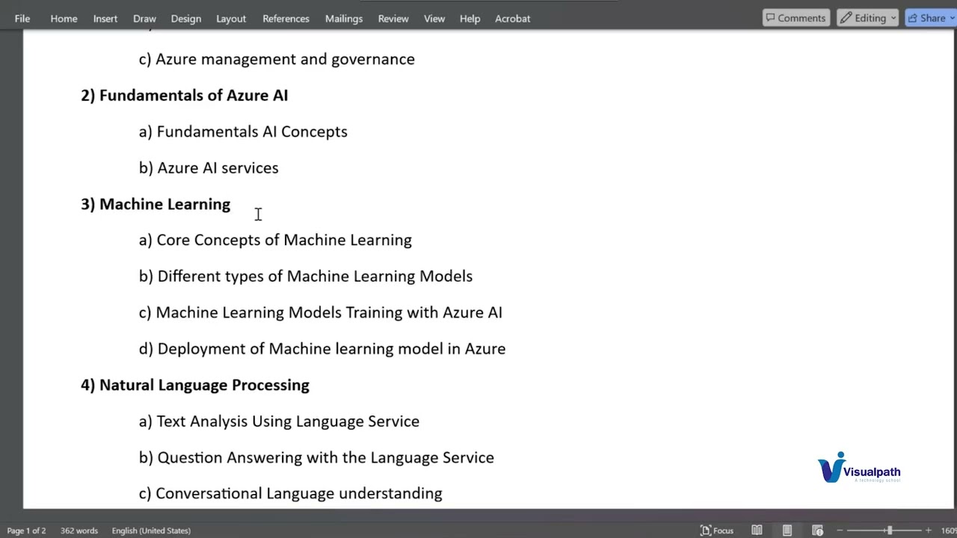Click the Share button
This screenshot has width=957, height=538.
(x=930, y=18)
